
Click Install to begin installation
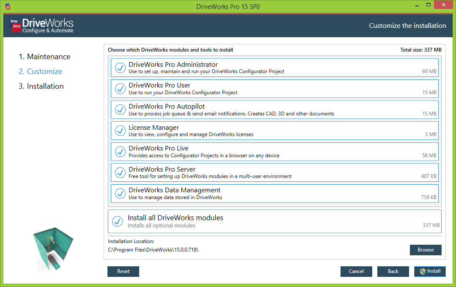coord(430,271)
